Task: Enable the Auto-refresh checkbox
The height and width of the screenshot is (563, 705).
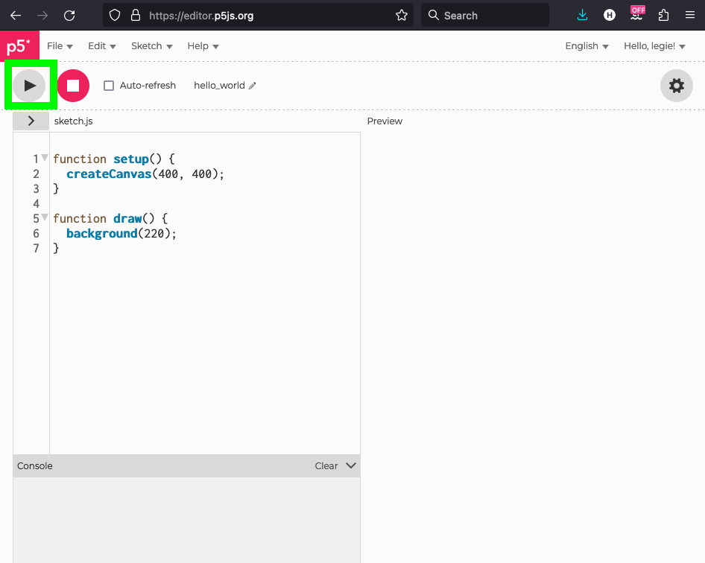Action: [109, 86]
